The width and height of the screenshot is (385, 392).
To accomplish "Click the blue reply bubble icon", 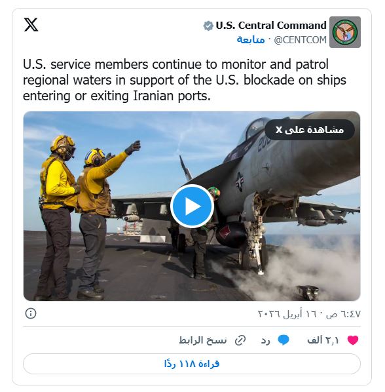I will point(284,340).
